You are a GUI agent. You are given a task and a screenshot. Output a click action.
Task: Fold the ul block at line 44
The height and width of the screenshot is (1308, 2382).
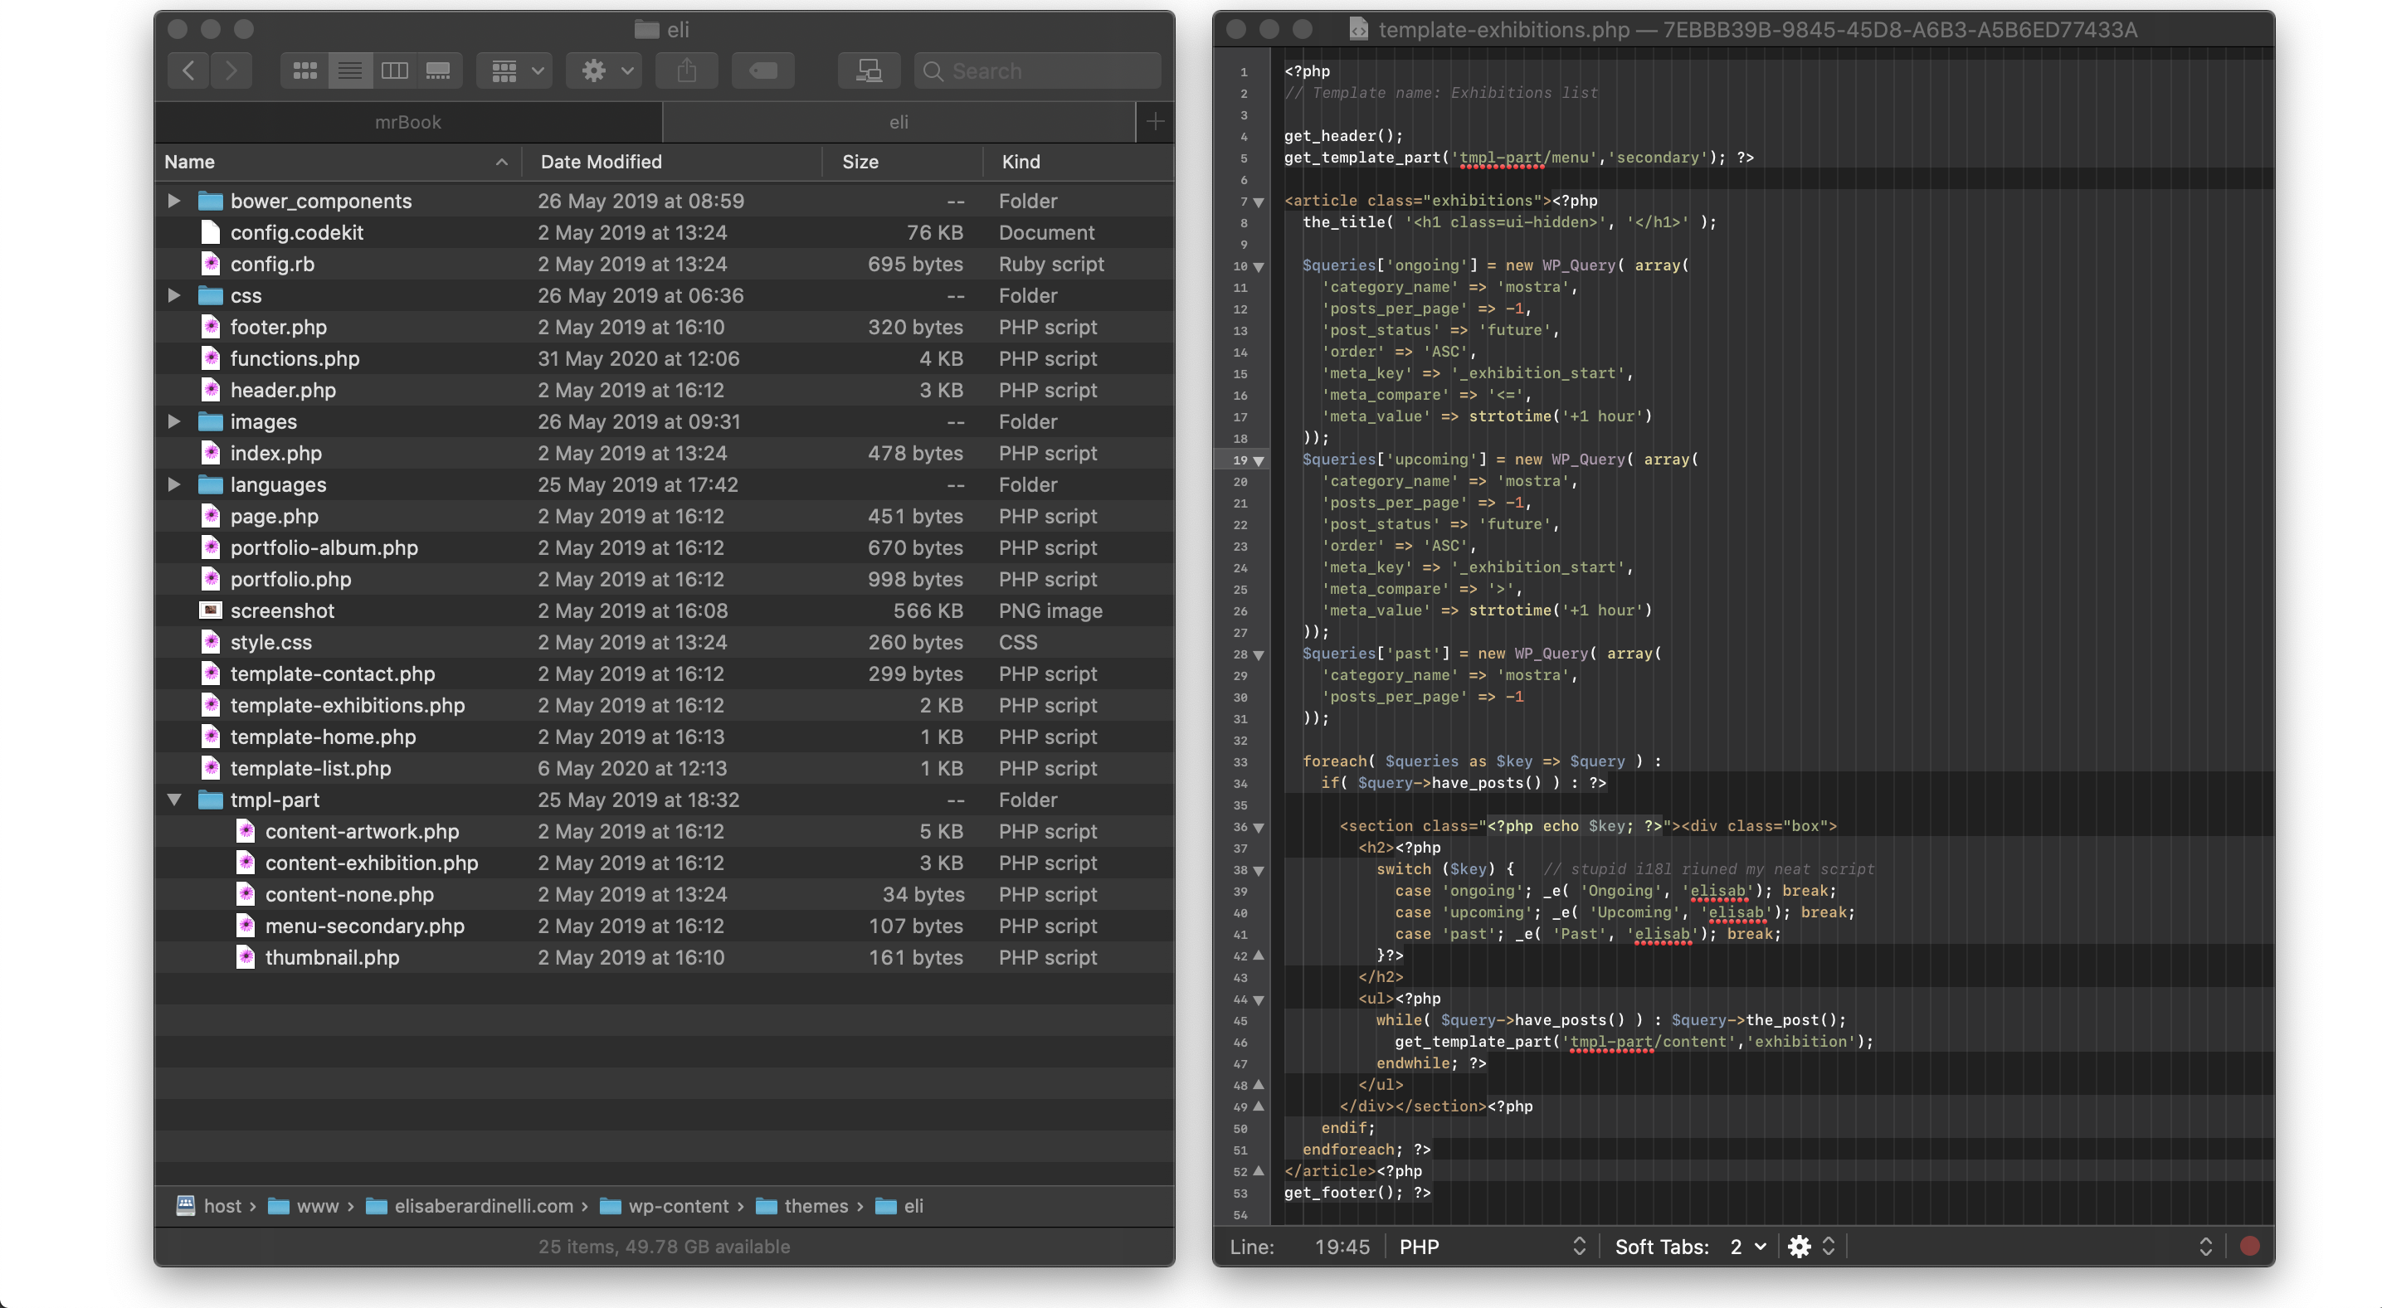coord(1258,1000)
